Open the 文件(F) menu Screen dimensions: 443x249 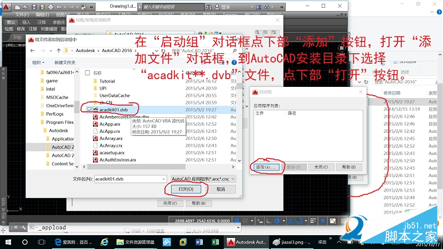(x=22, y=14)
